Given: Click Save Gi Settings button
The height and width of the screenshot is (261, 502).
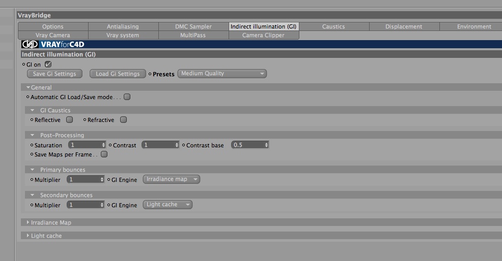Looking at the screenshot, I should [55, 74].
